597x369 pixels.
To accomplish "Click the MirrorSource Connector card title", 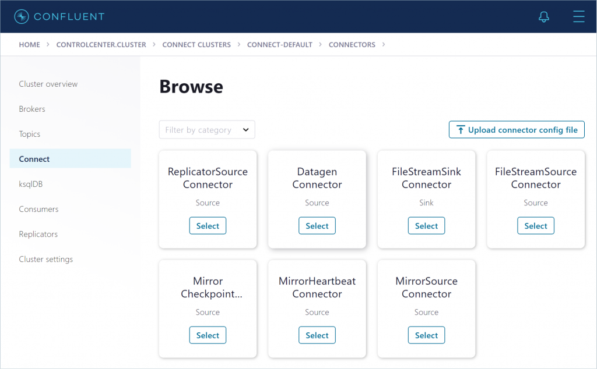I will pos(426,288).
